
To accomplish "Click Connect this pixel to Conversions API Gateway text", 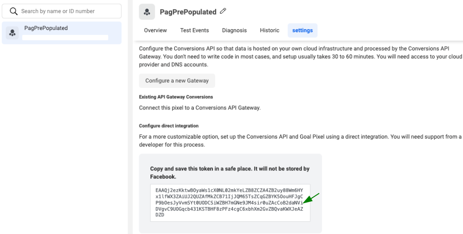I will click(200, 108).
